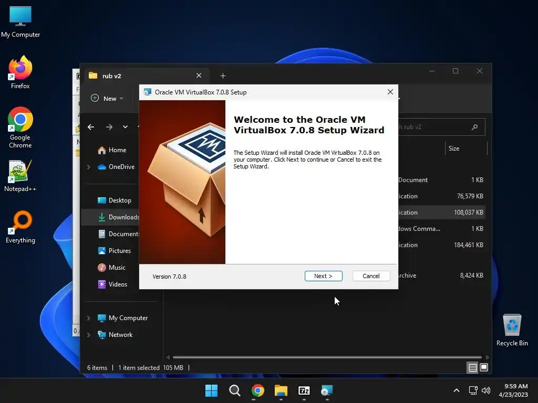Open My Computer desktop icon
The width and height of the screenshot is (538, 403).
coord(20,22)
